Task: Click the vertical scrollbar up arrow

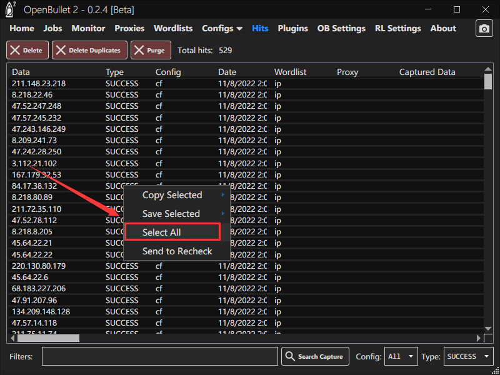Action: (x=488, y=68)
